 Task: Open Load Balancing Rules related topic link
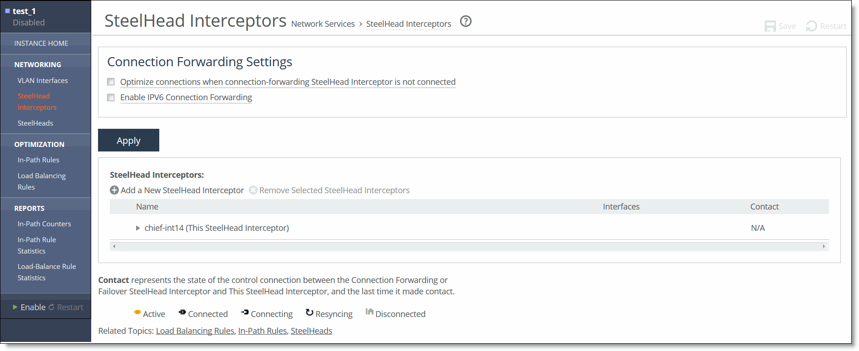pos(195,331)
